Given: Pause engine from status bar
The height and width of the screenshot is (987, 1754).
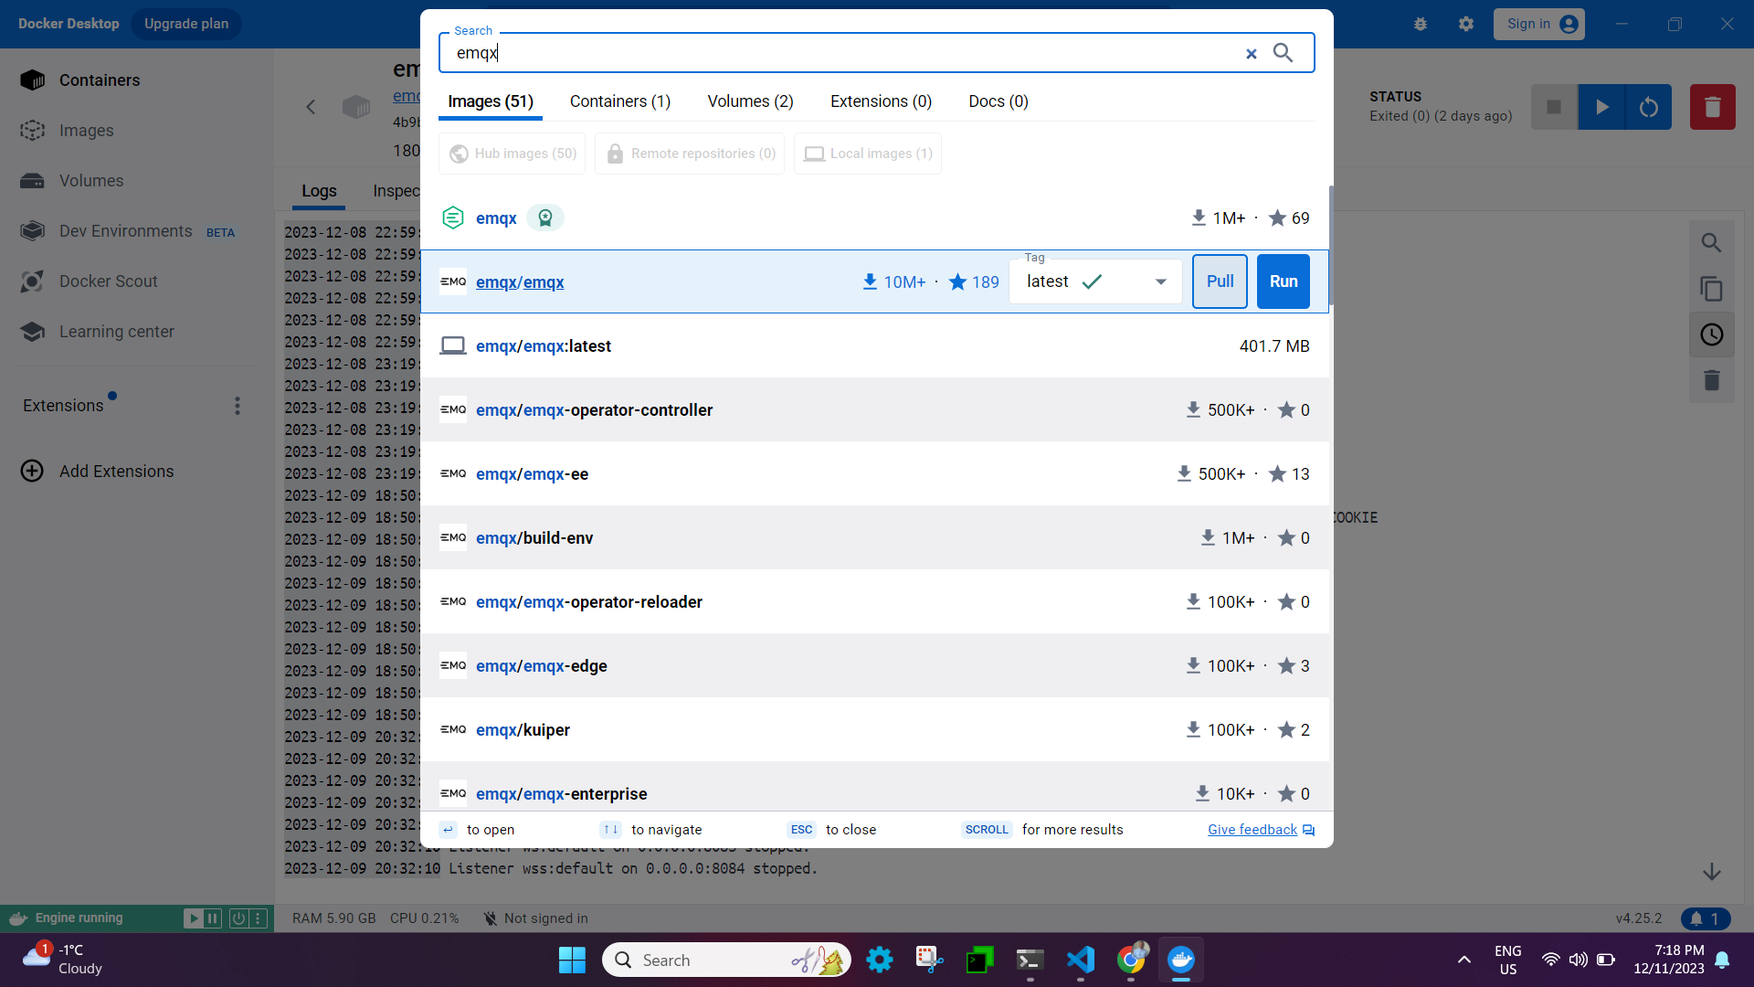Looking at the screenshot, I should click(x=213, y=918).
